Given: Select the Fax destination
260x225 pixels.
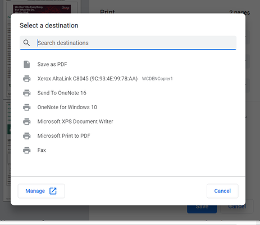Looking at the screenshot, I should point(42,150).
